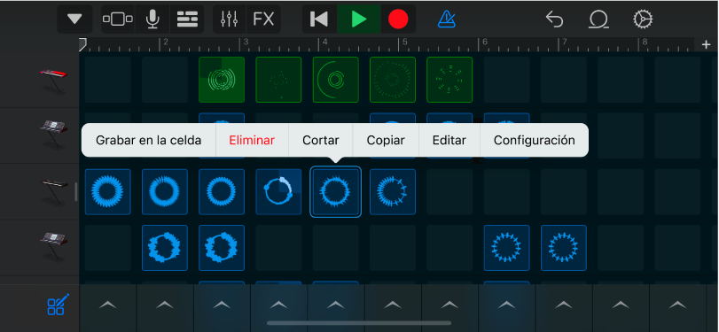The image size is (719, 332).
Task: Tap bar 2 on the ruler
Action: [166, 42]
